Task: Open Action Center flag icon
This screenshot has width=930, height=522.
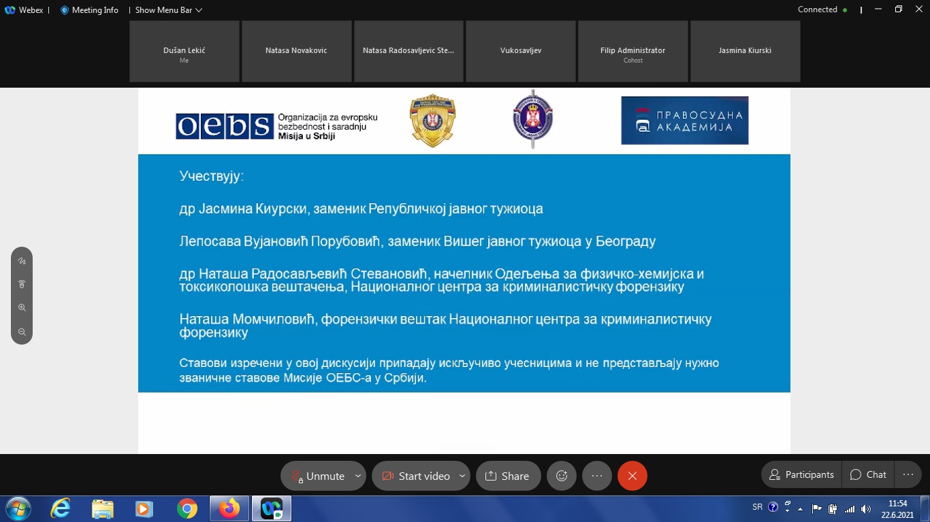Action: pos(817,508)
